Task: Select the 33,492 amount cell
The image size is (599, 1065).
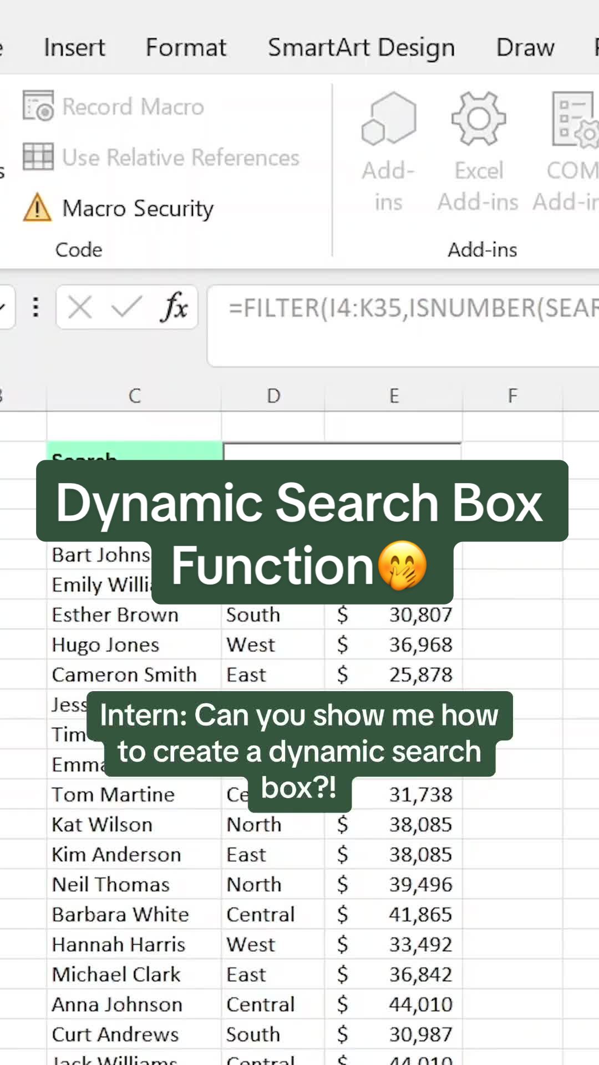Action: (x=393, y=944)
